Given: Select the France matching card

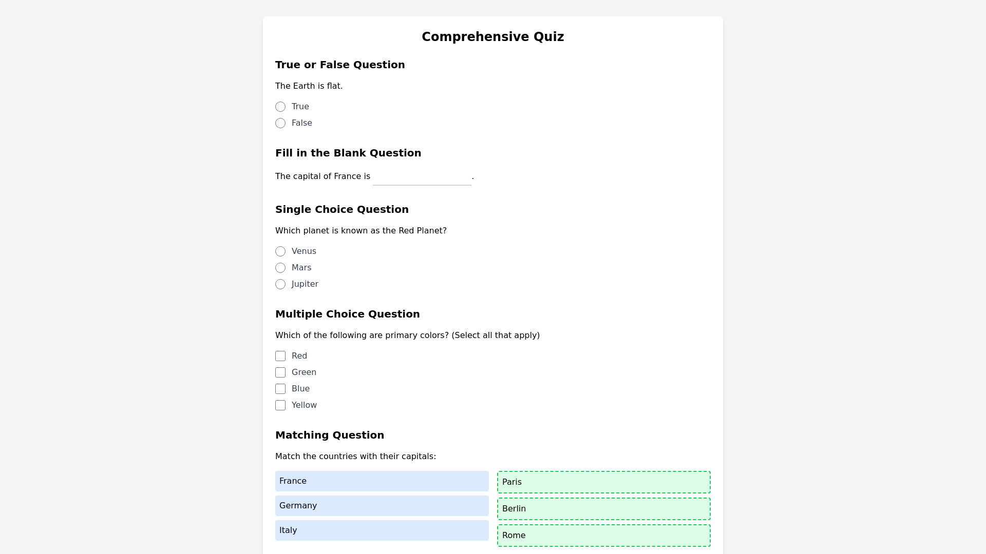Looking at the screenshot, I should click(x=382, y=481).
